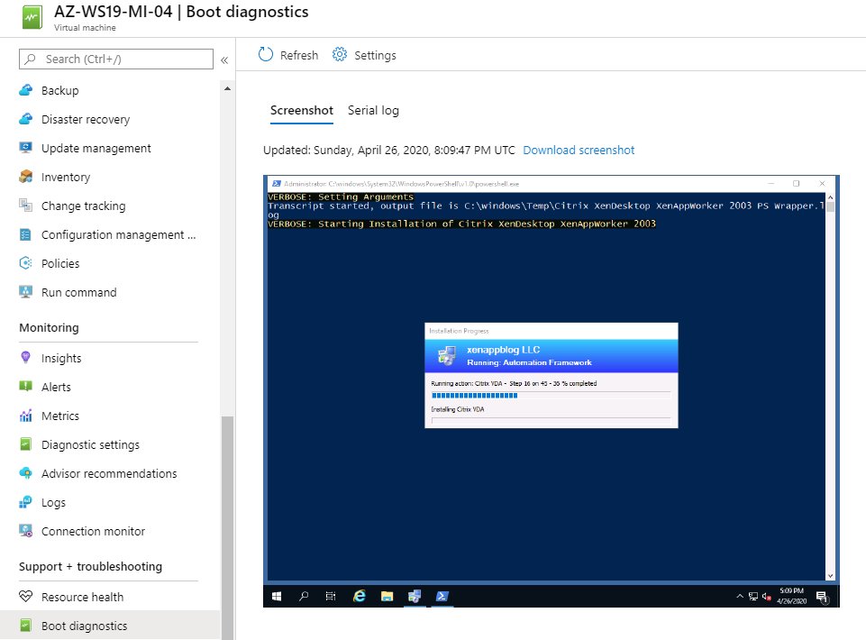Image resolution: width=866 pixels, height=640 pixels.
Task: Click the Refresh button
Action: click(287, 55)
